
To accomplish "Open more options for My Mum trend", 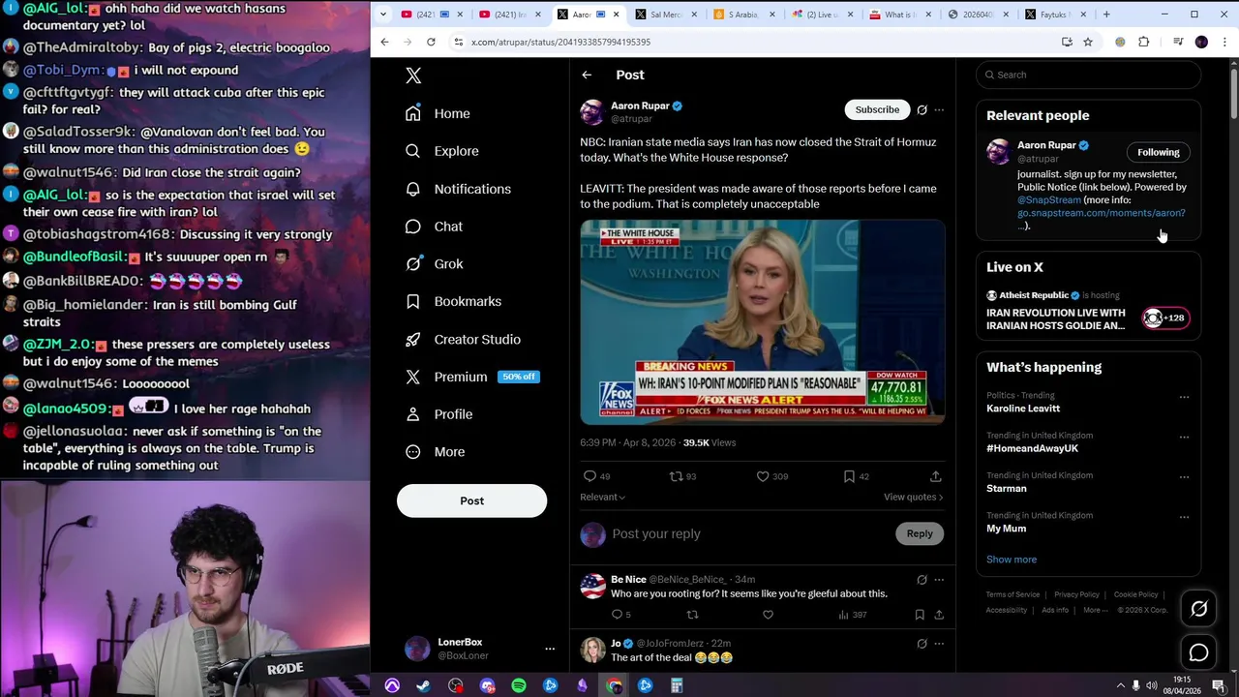I will tap(1184, 517).
